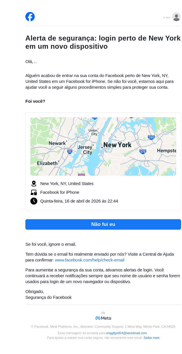The image size is (182, 354).
Task: Click the Meta logo in the footer
Action: click(x=103, y=318)
